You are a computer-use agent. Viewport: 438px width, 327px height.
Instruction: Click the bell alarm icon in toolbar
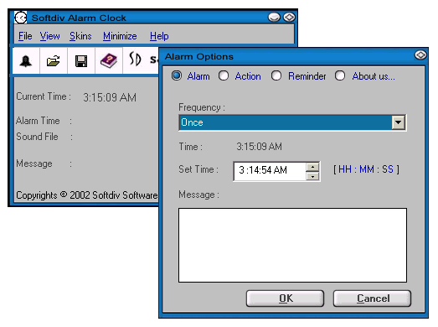click(26, 60)
